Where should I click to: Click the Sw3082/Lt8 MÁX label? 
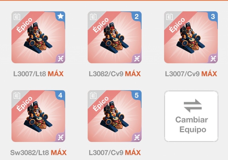tap(38, 153)
